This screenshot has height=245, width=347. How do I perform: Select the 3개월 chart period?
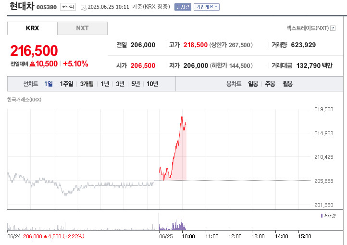87,84
